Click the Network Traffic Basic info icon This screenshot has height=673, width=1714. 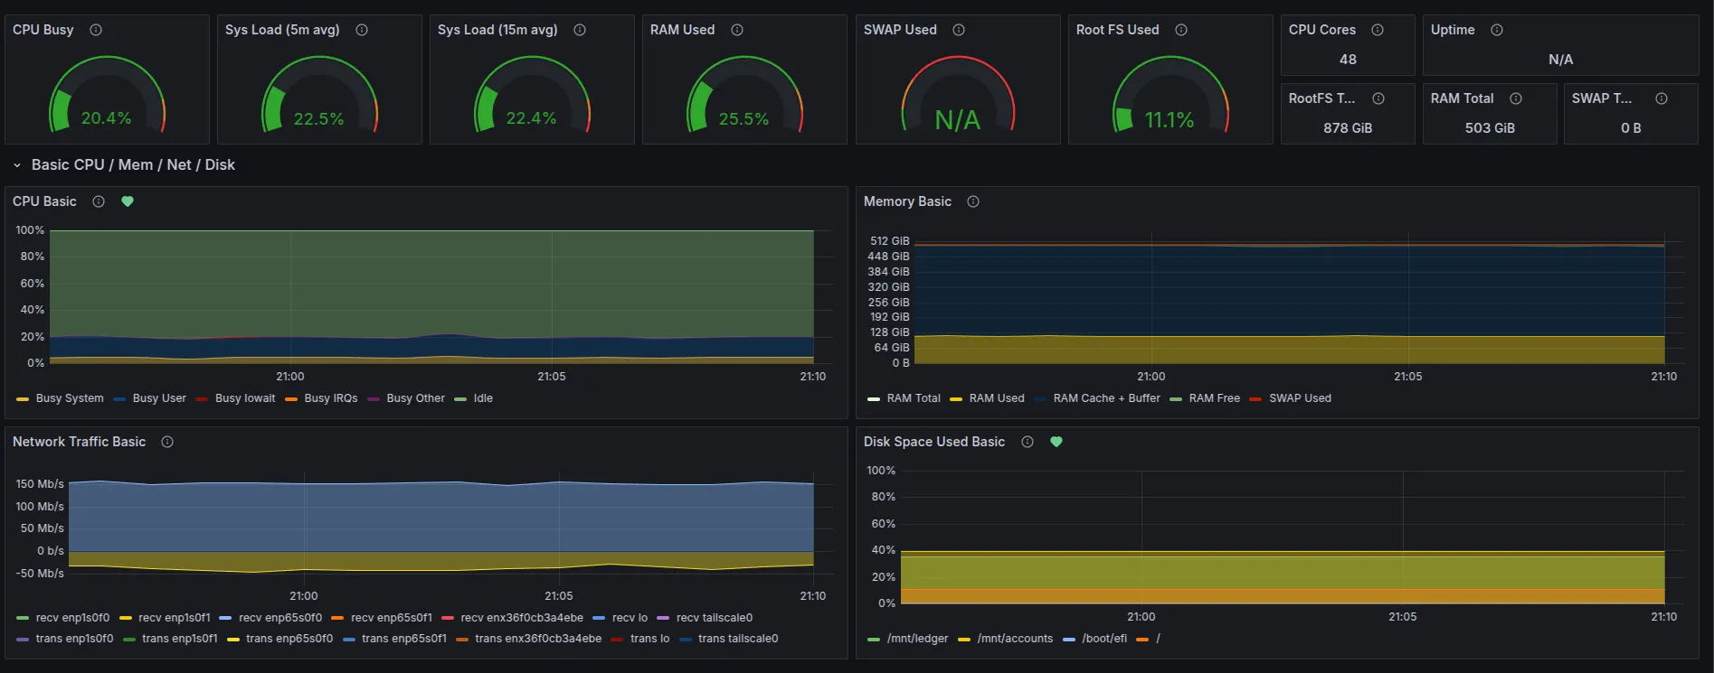click(x=167, y=442)
